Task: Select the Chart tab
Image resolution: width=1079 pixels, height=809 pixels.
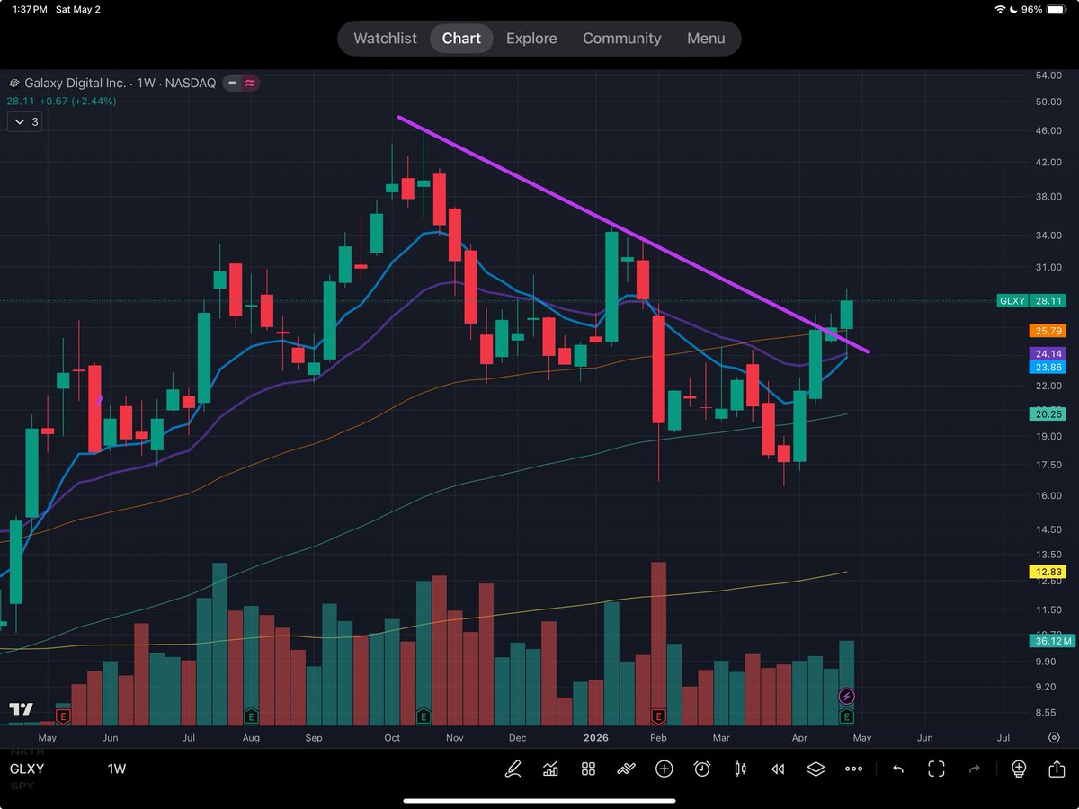Action: tap(461, 39)
